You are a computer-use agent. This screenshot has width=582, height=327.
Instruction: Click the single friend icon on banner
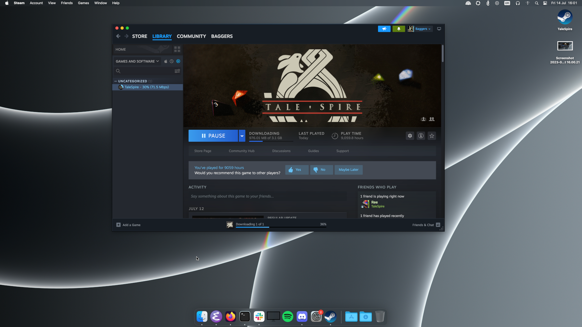coord(423,119)
